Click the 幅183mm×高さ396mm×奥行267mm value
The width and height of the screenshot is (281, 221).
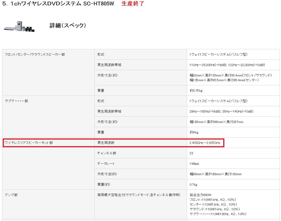coord(216,122)
